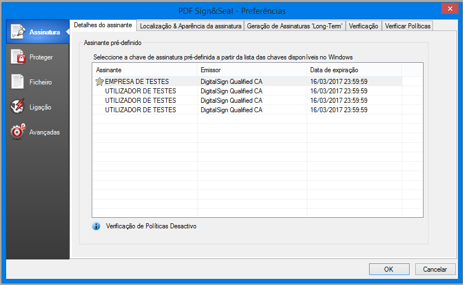Open Geração de Assinaturas 'Long-Term' tab
Screen dimensions: 463x285
pyautogui.click(x=295, y=26)
